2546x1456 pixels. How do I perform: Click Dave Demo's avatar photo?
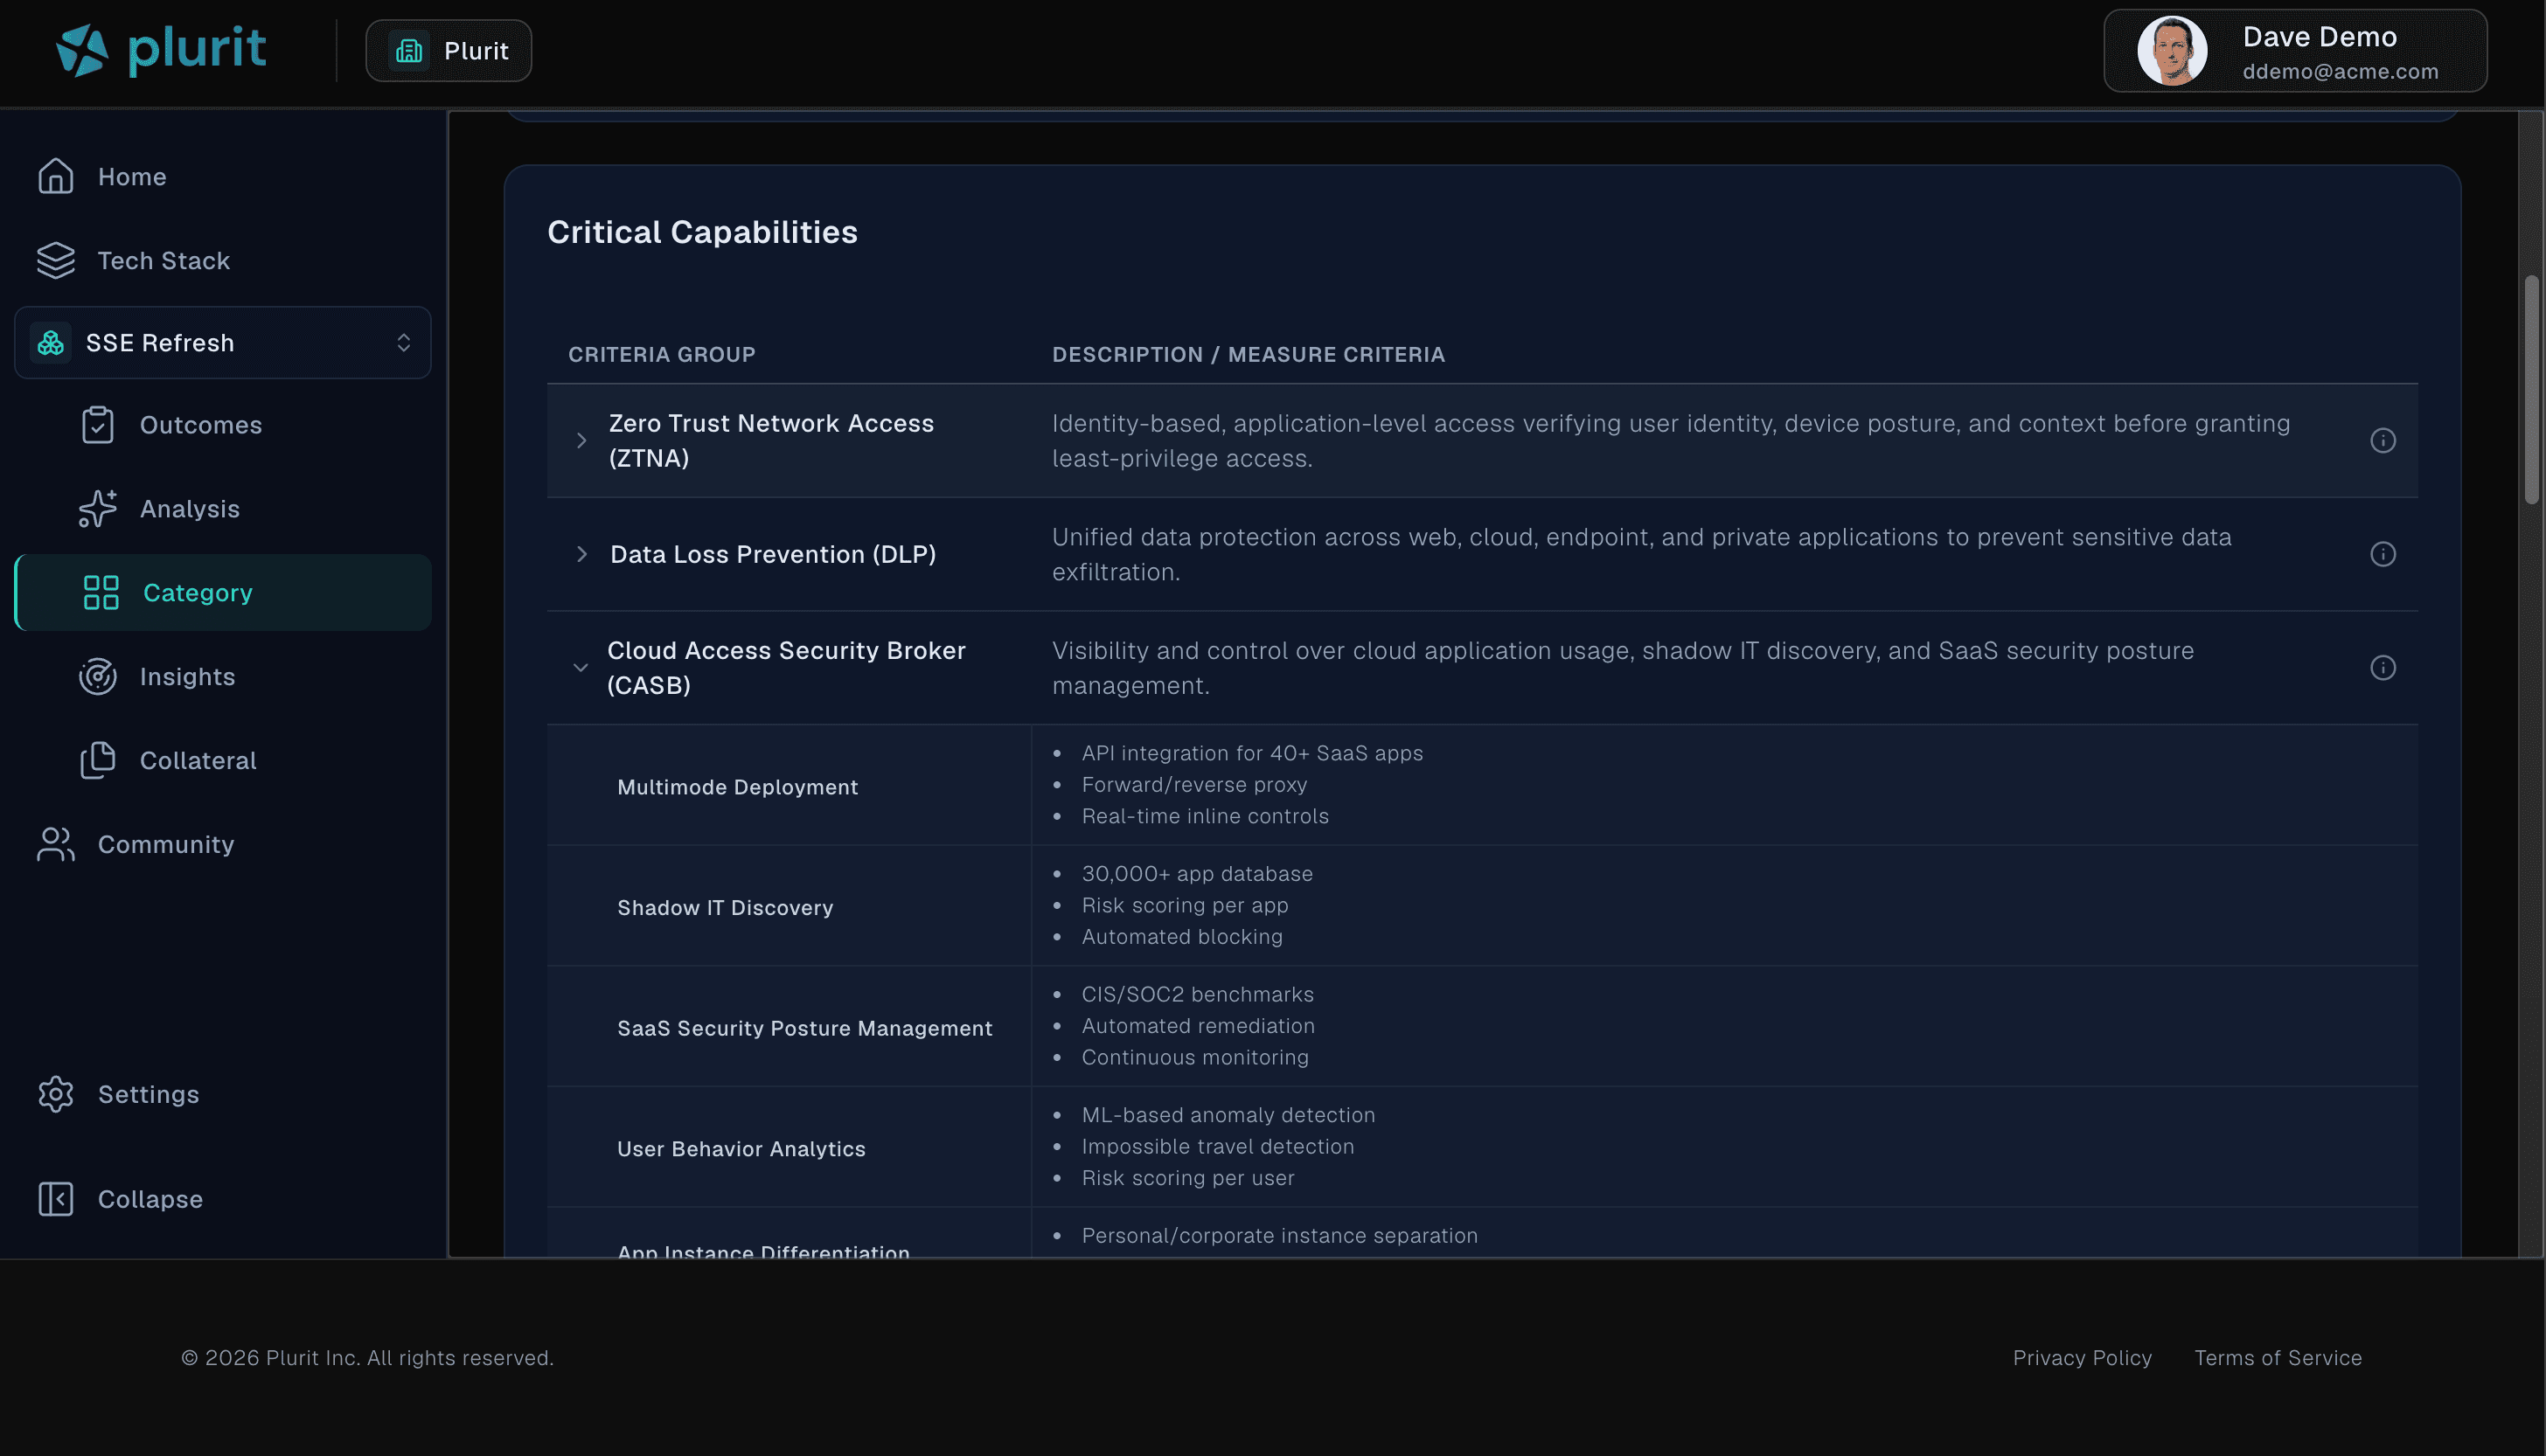tap(2172, 51)
